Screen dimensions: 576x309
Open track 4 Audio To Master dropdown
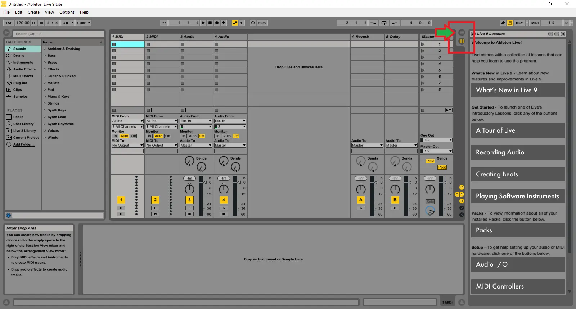coord(230,146)
